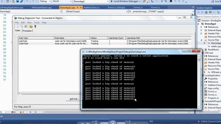Close the DemoApp1.cpp editor tab
This screenshot has height=124, width=221.
pos(81,8)
